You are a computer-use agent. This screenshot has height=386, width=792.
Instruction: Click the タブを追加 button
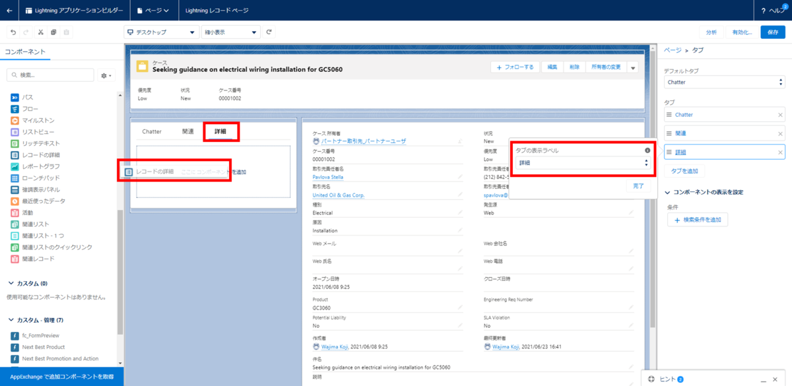tap(684, 171)
